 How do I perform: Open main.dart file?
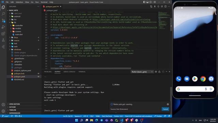point(19,35)
